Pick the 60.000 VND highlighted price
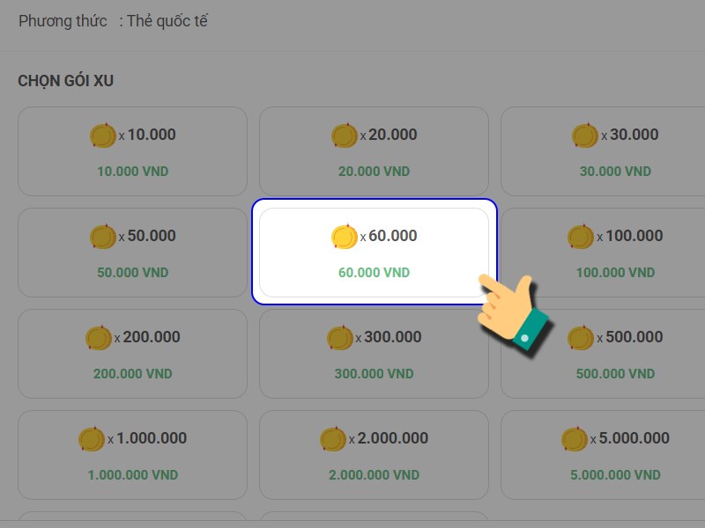This screenshot has width=705, height=528. (x=374, y=273)
